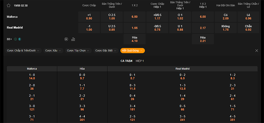
Task: Open the live stream play icon
Action: 66,39
